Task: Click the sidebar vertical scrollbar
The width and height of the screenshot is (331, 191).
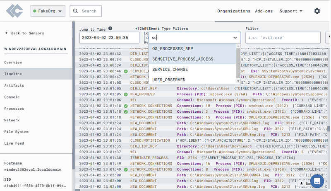Action: pyautogui.click(x=74, y=95)
